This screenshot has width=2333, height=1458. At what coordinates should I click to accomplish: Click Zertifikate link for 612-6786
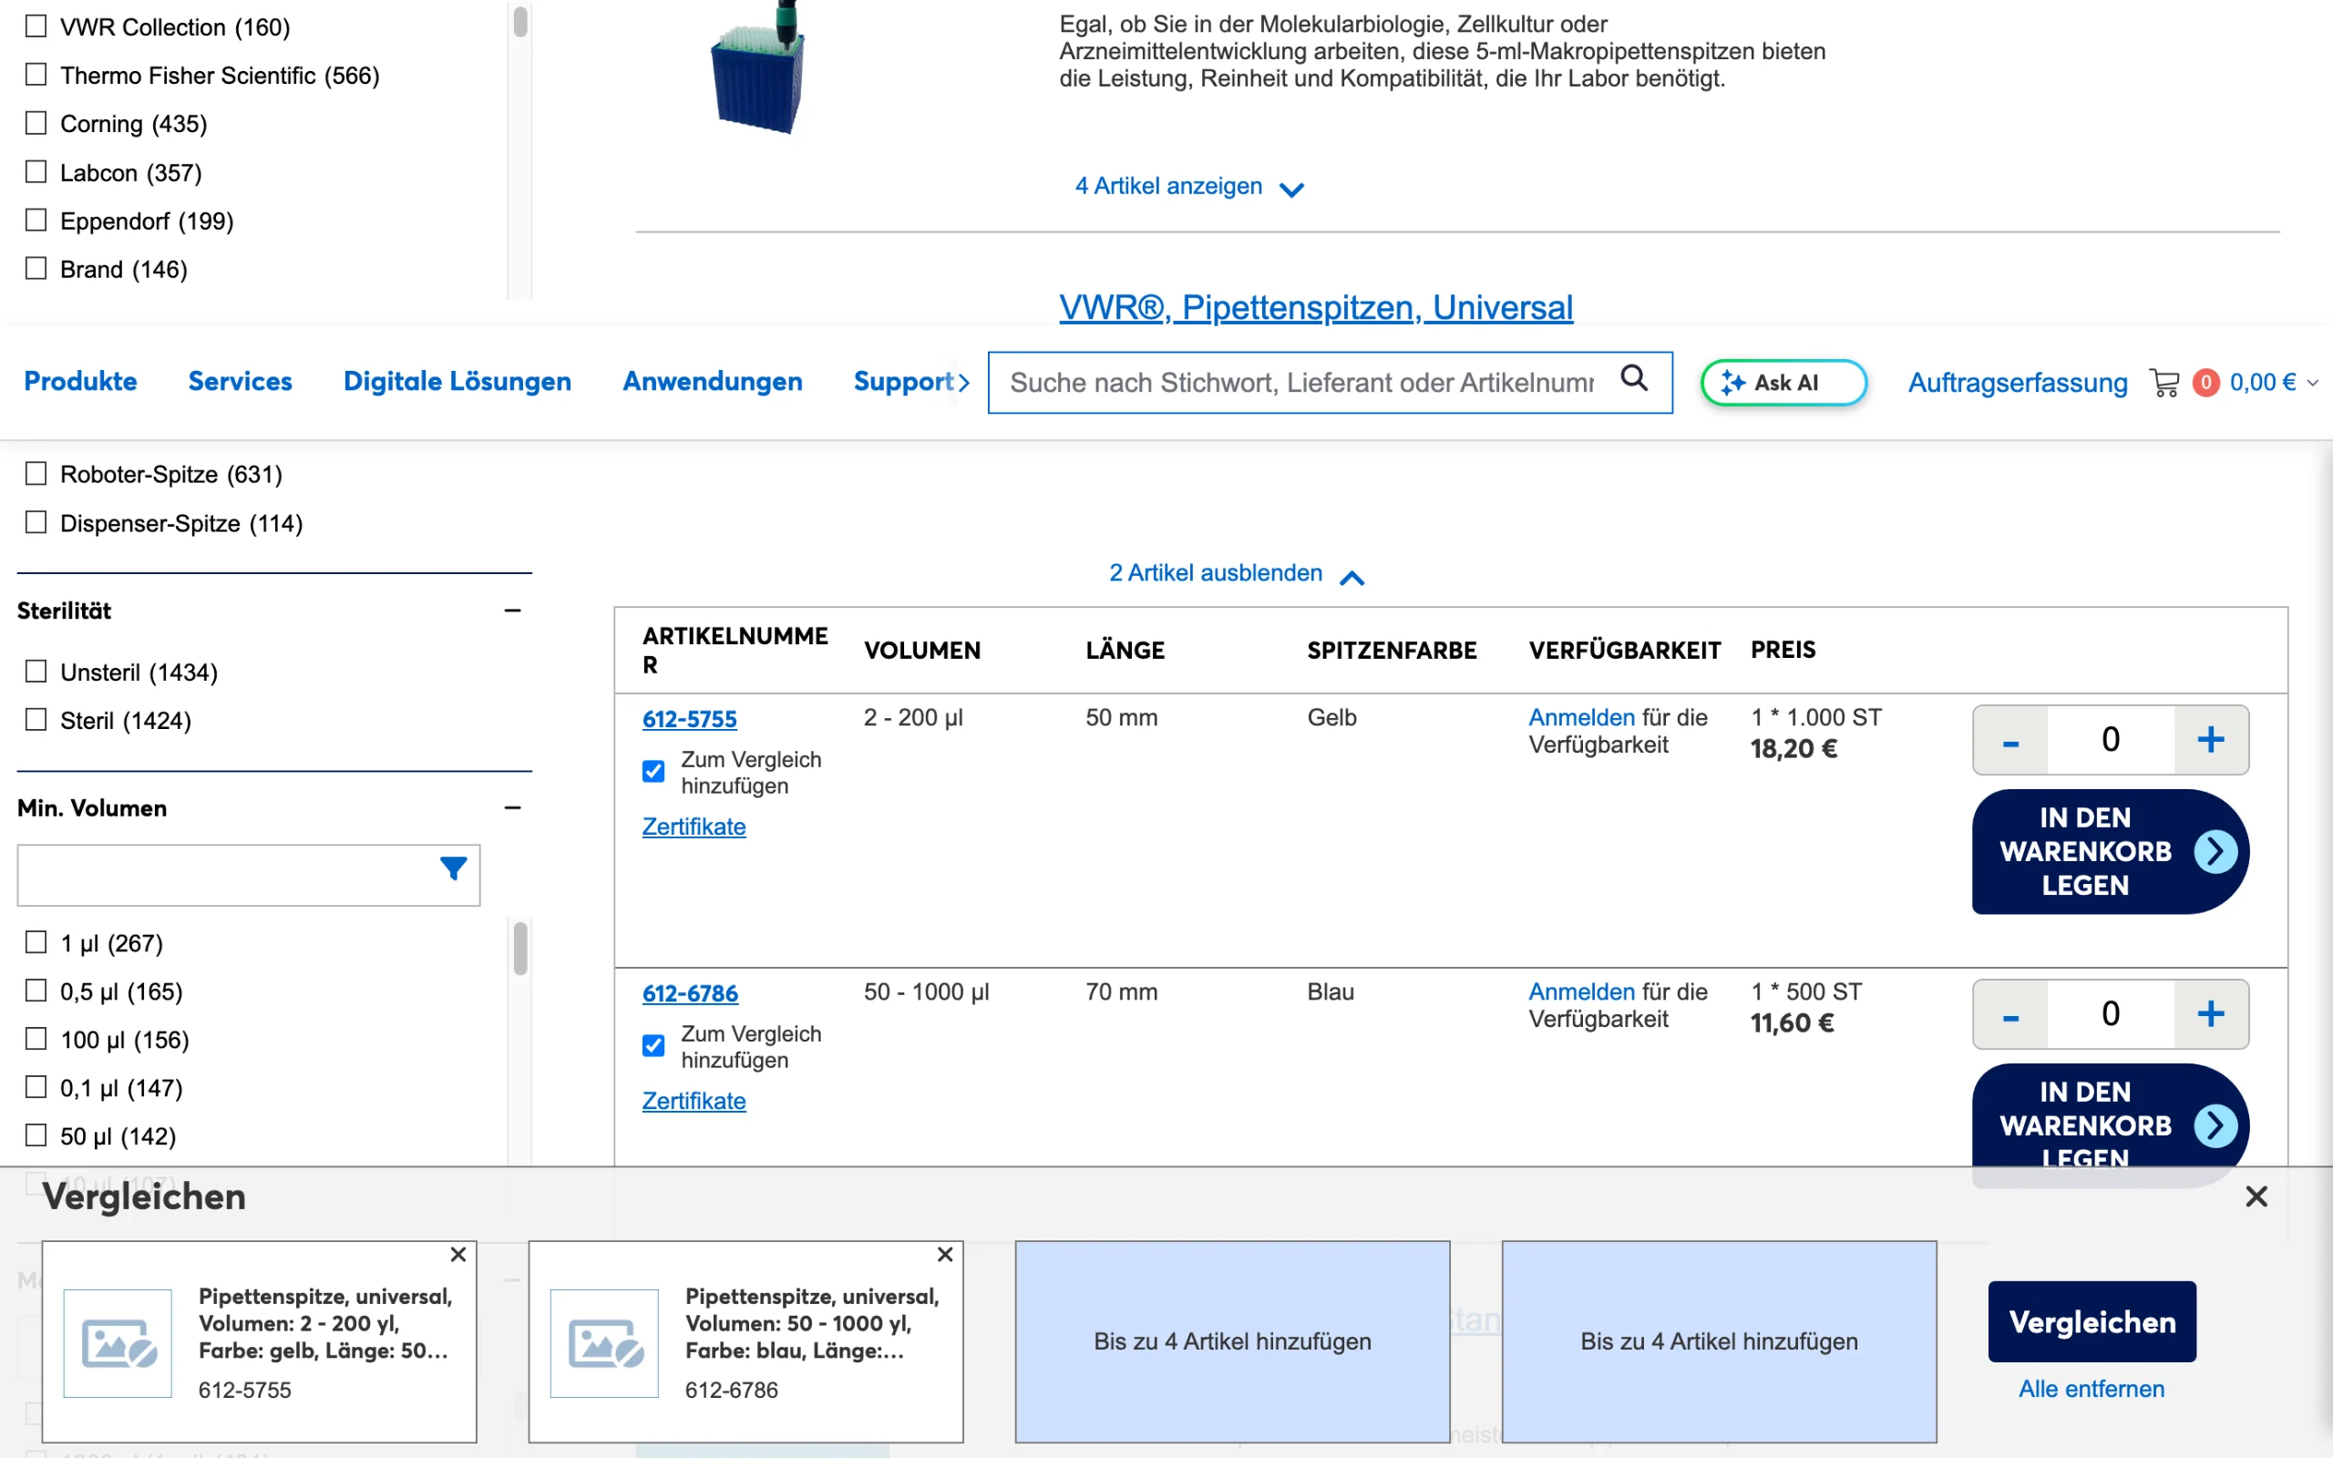(694, 1101)
